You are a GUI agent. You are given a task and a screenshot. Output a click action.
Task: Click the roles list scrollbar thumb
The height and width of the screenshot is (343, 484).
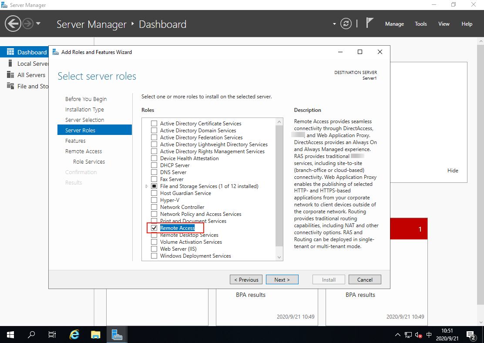coord(279,186)
